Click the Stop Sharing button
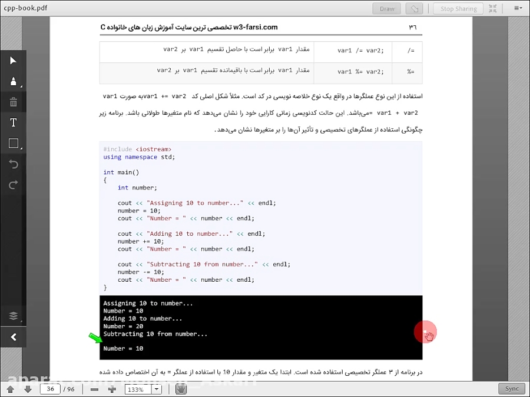 click(458, 8)
